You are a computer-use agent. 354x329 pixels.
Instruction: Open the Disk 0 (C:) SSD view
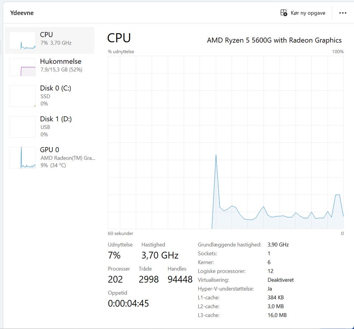coord(55,88)
